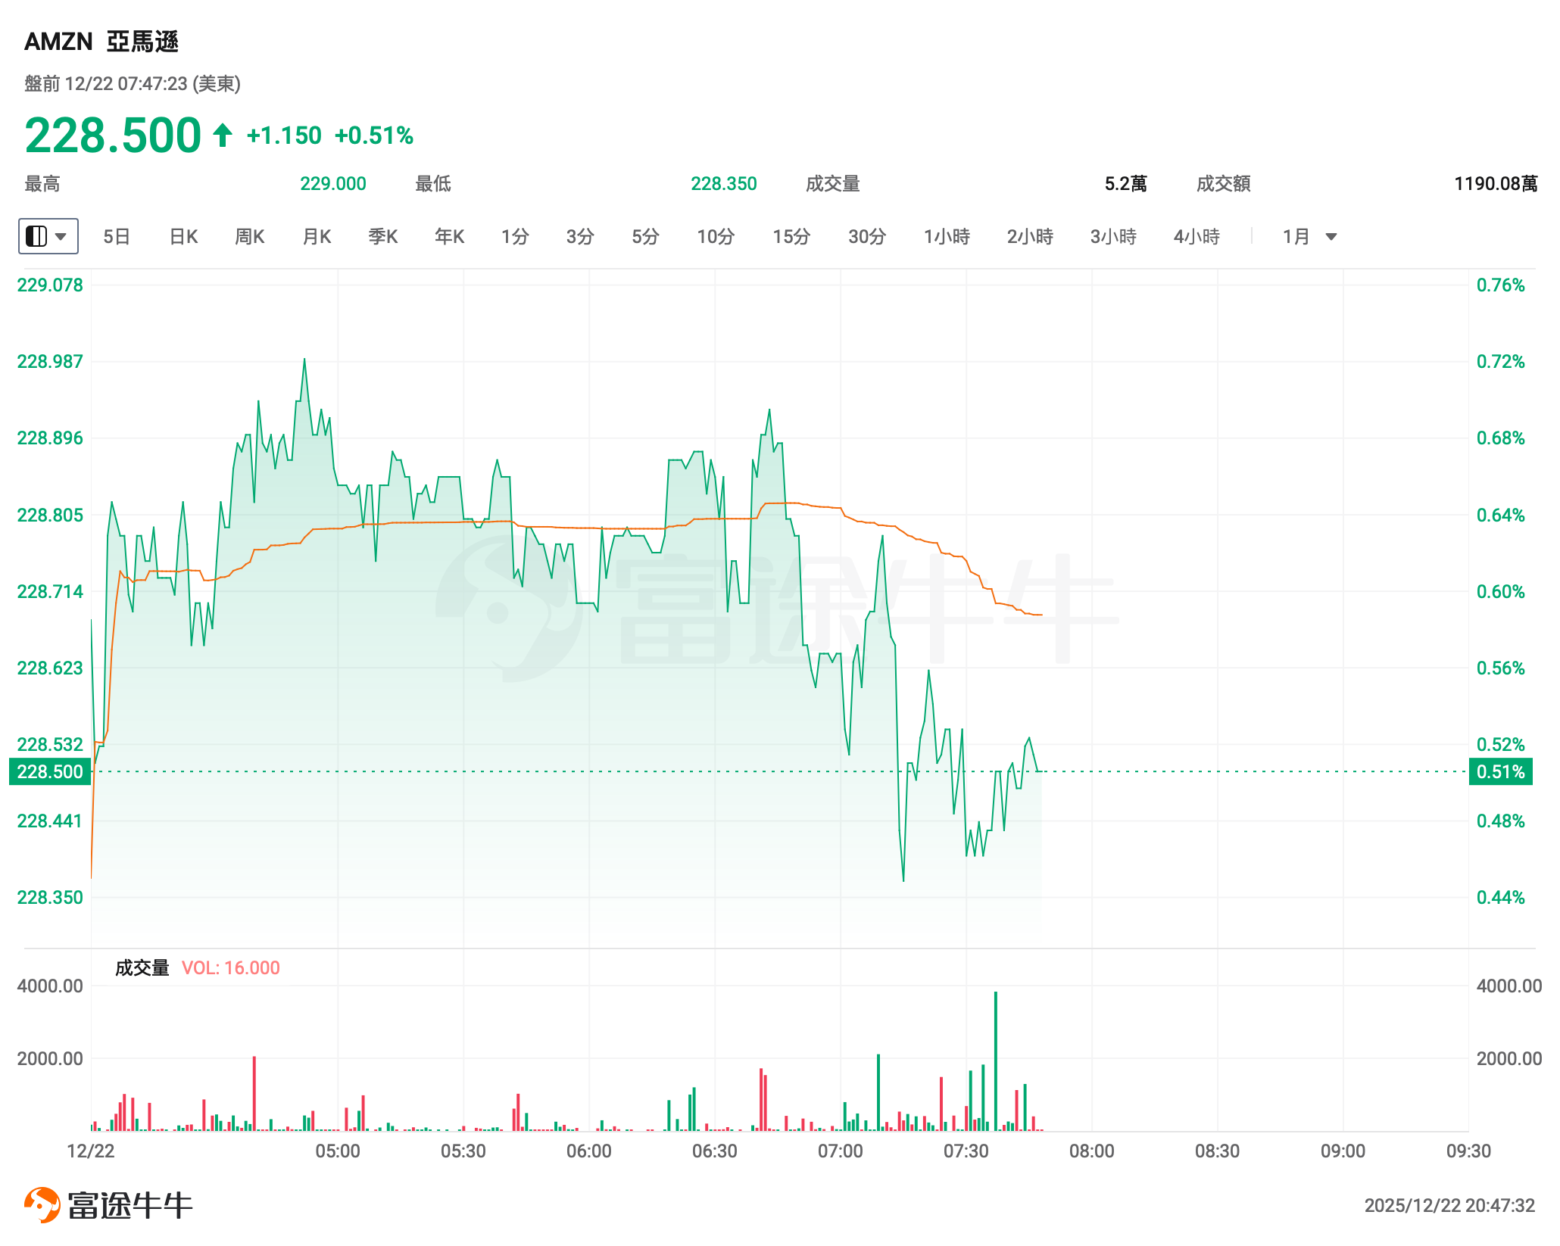
Task: Switch to the 30分 interval
Action: (x=867, y=237)
